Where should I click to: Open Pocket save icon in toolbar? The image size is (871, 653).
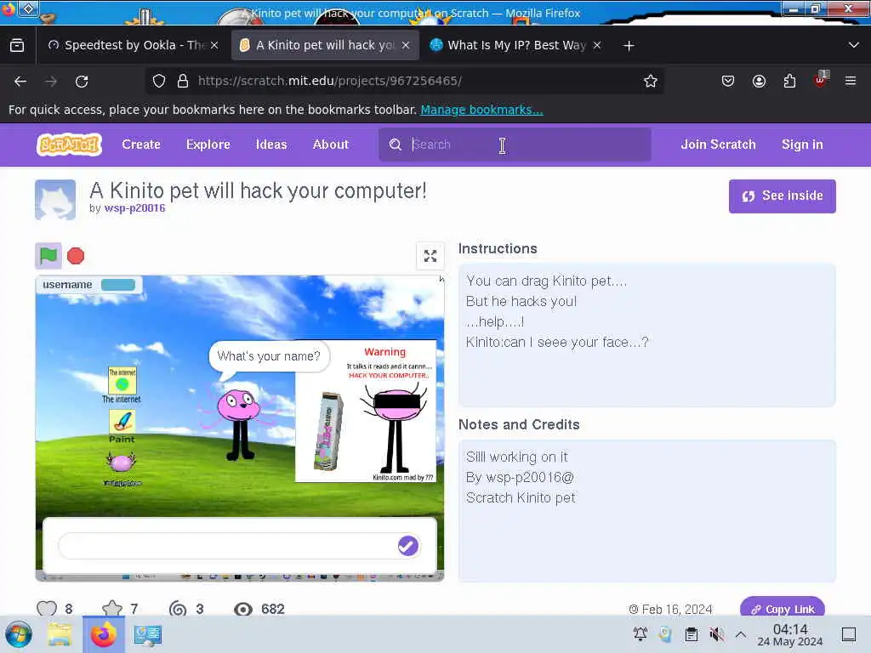pos(728,81)
